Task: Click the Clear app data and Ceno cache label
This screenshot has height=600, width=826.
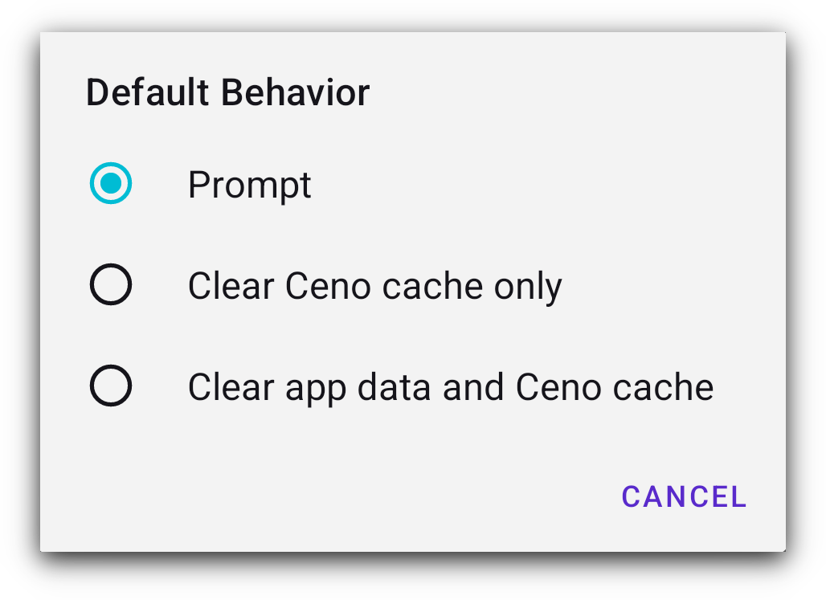Action: point(450,386)
